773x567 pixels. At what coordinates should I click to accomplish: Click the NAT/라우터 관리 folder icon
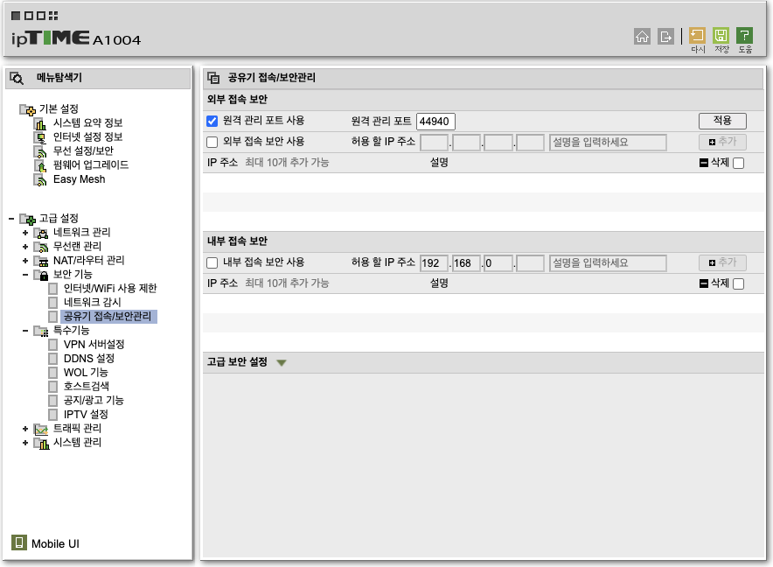(x=41, y=261)
